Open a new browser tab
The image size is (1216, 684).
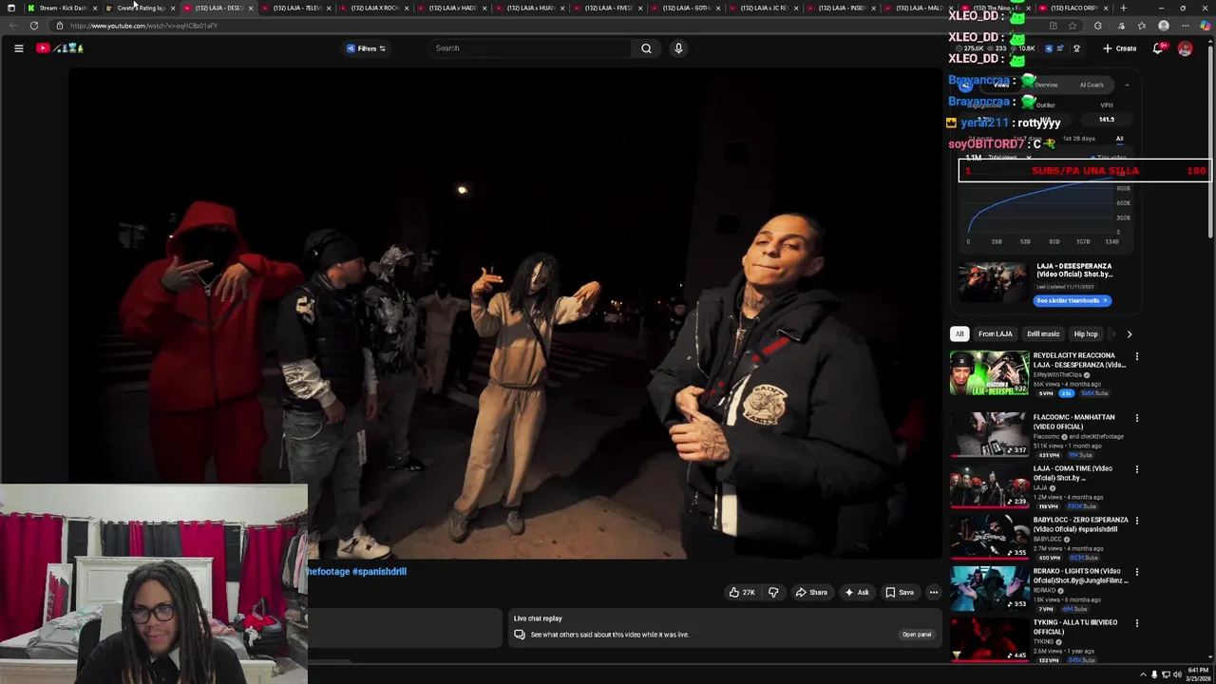point(1123,8)
